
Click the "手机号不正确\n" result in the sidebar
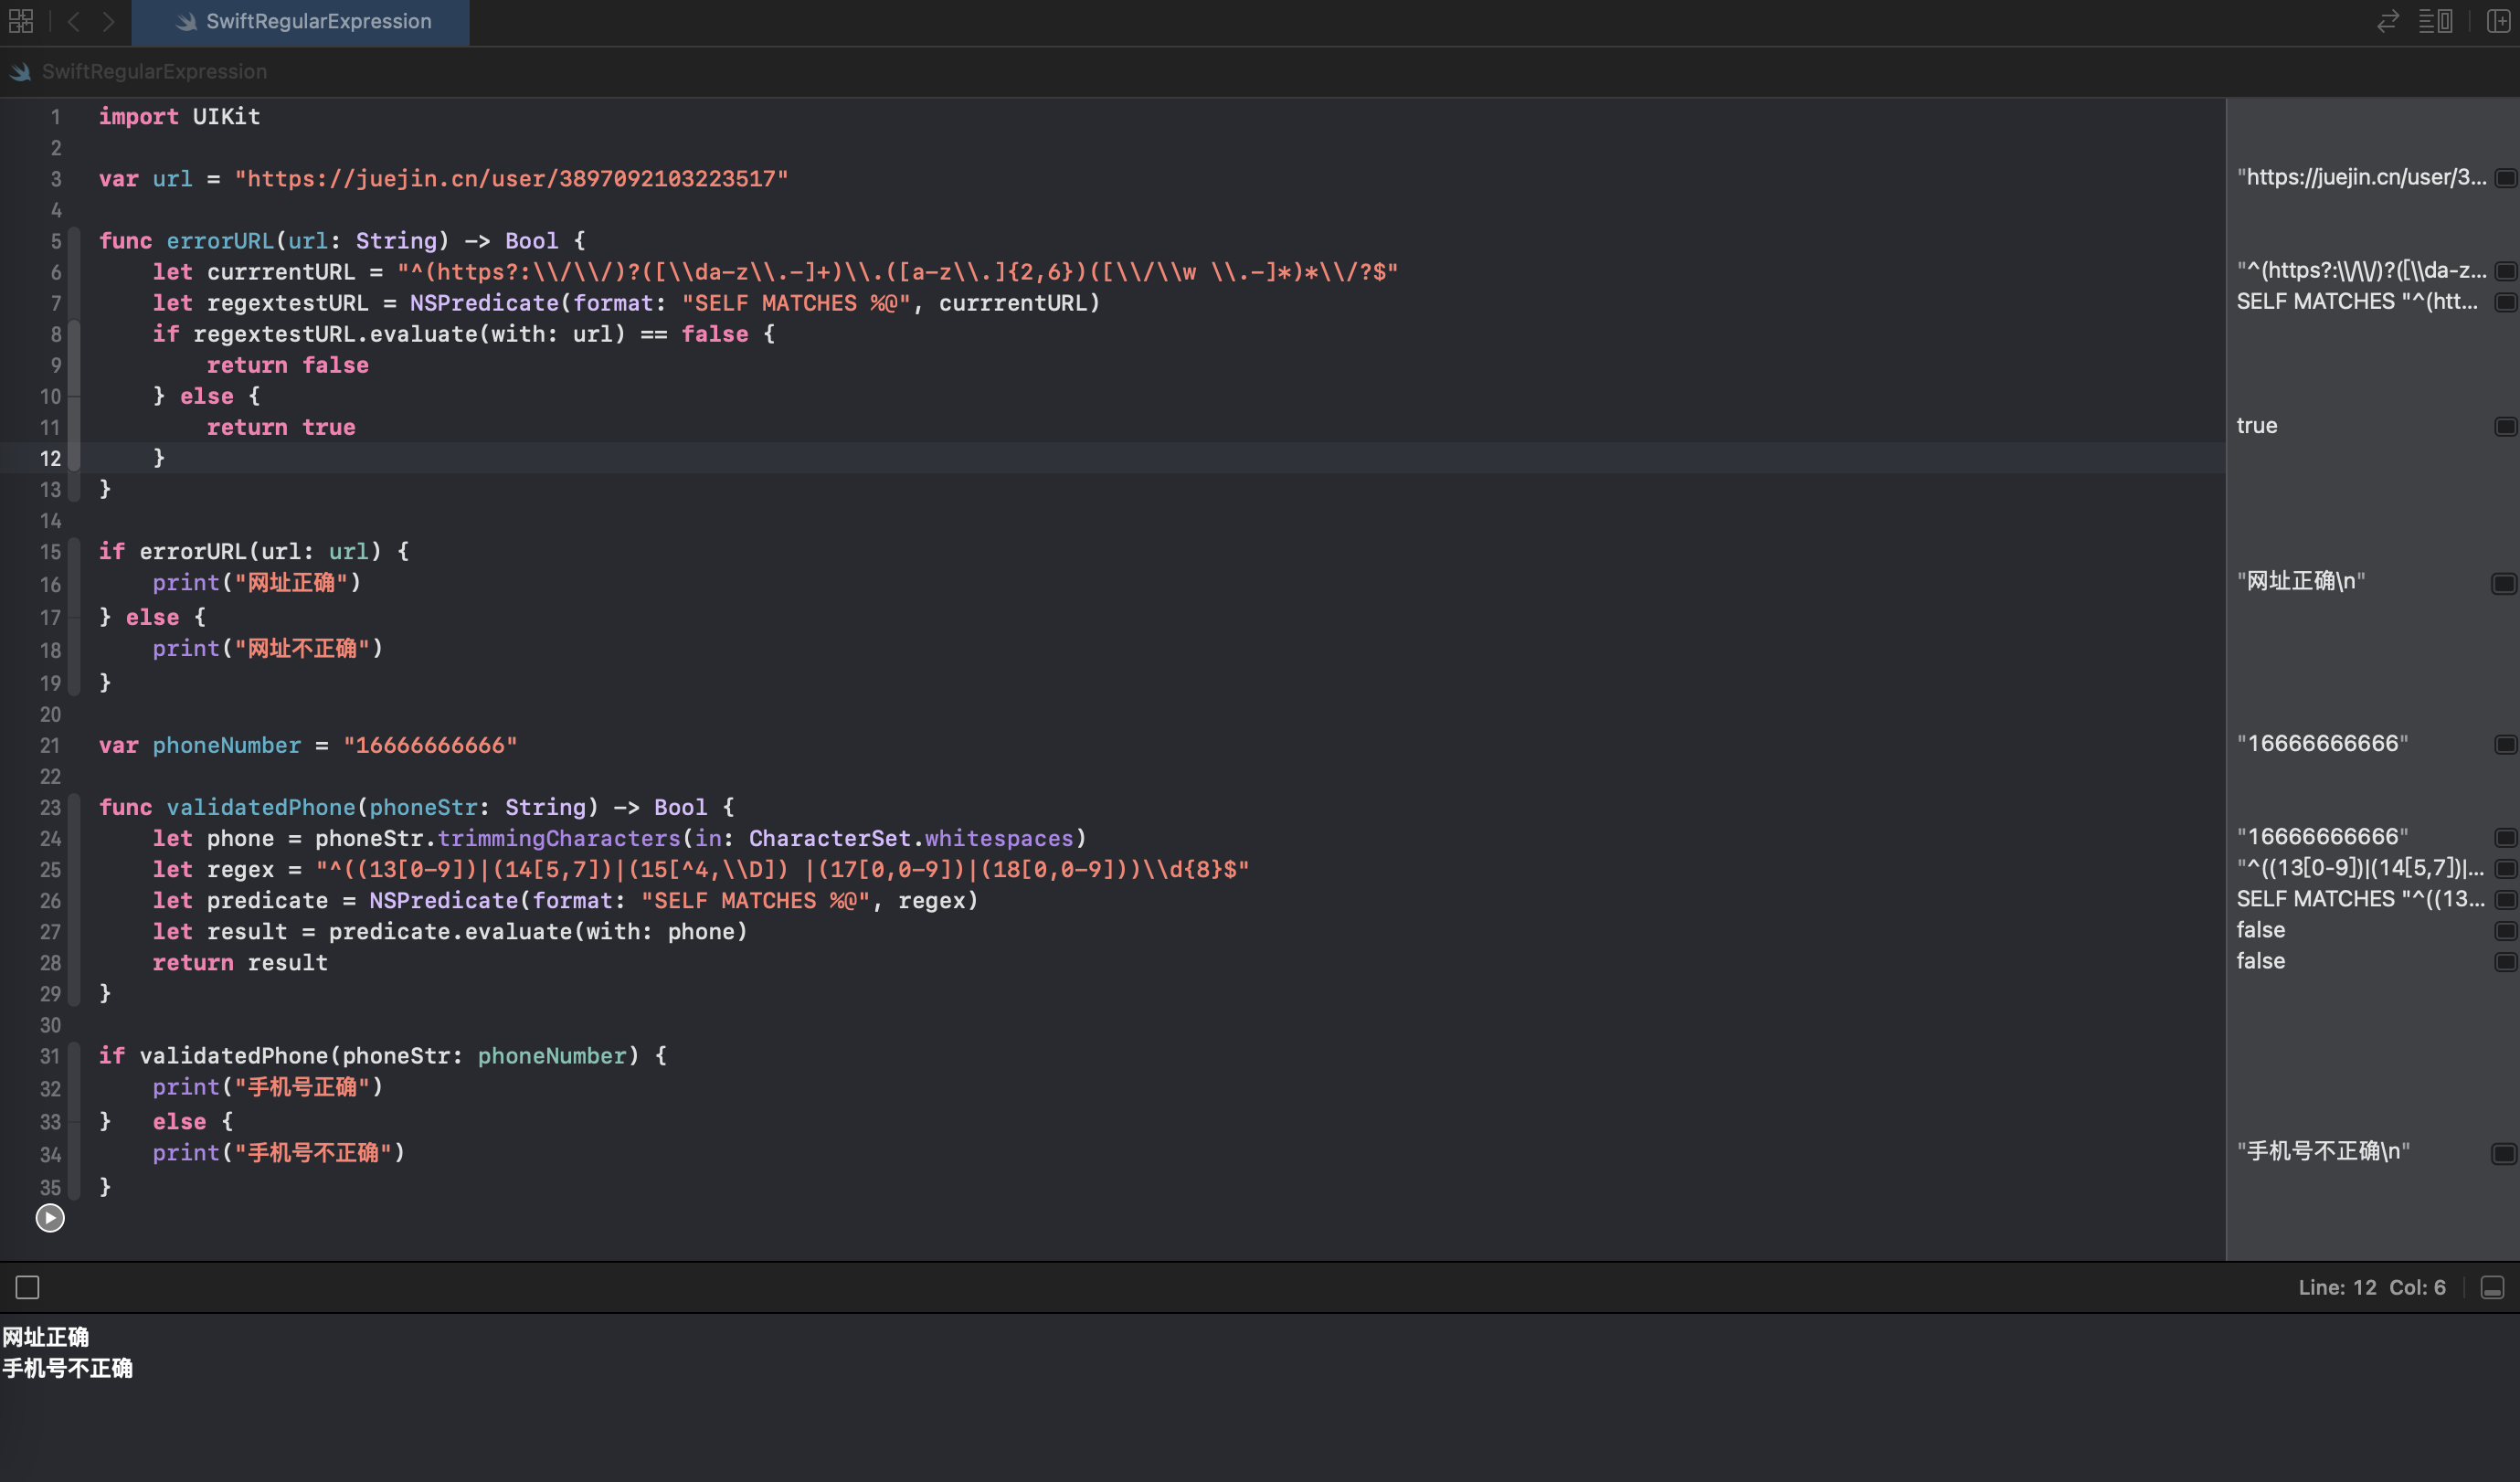coord(2322,1152)
